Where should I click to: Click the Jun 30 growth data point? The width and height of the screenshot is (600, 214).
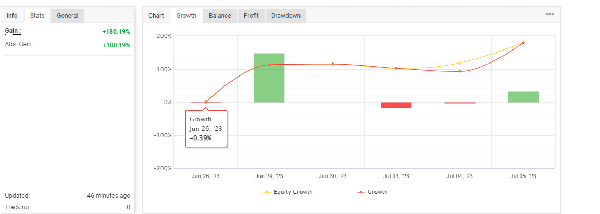[333, 64]
